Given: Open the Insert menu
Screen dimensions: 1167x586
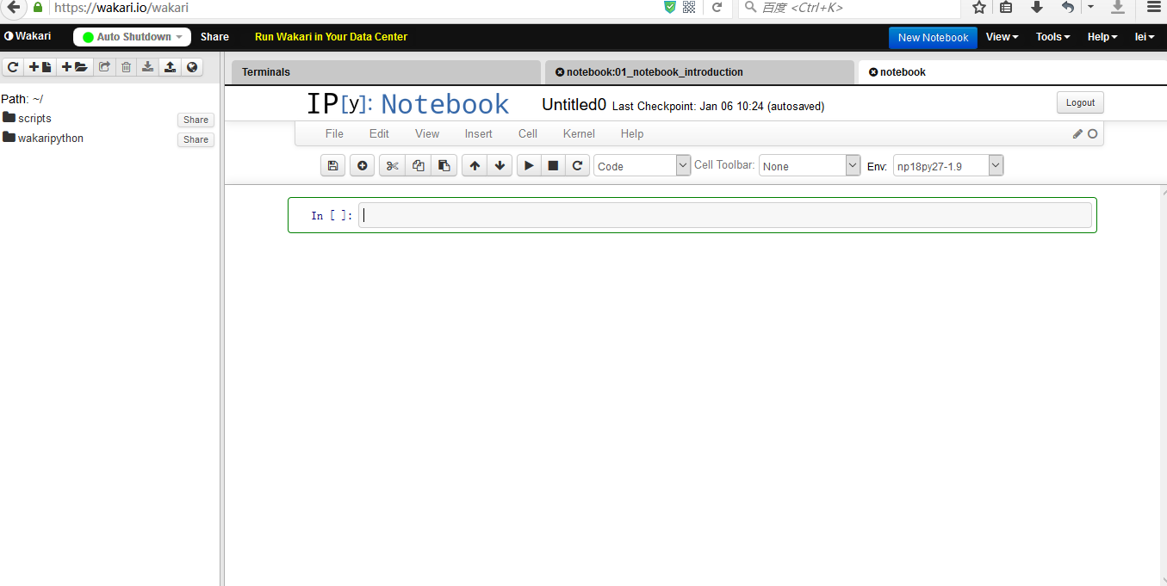Looking at the screenshot, I should click(x=479, y=133).
